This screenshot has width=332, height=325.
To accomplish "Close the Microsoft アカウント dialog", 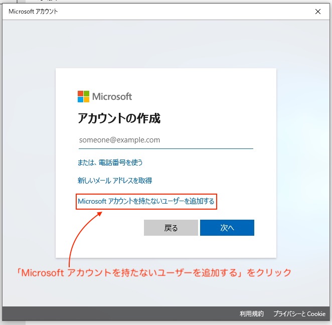I will pos(318,12).
